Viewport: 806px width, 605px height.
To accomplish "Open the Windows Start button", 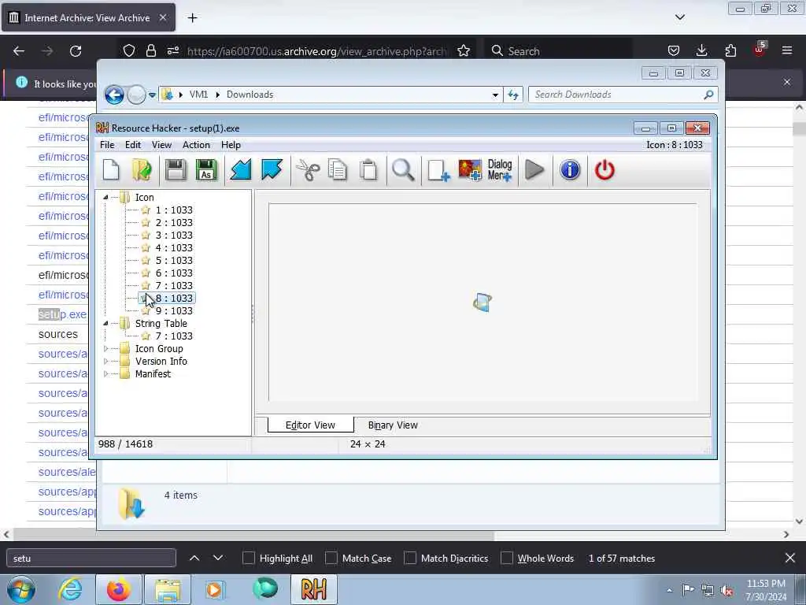I will coord(21,589).
